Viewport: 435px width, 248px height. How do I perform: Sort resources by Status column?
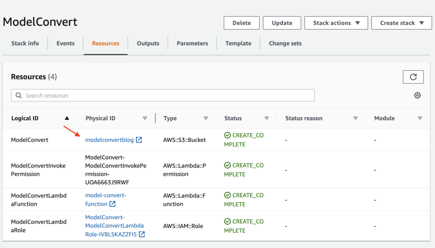tap(267, 118)
